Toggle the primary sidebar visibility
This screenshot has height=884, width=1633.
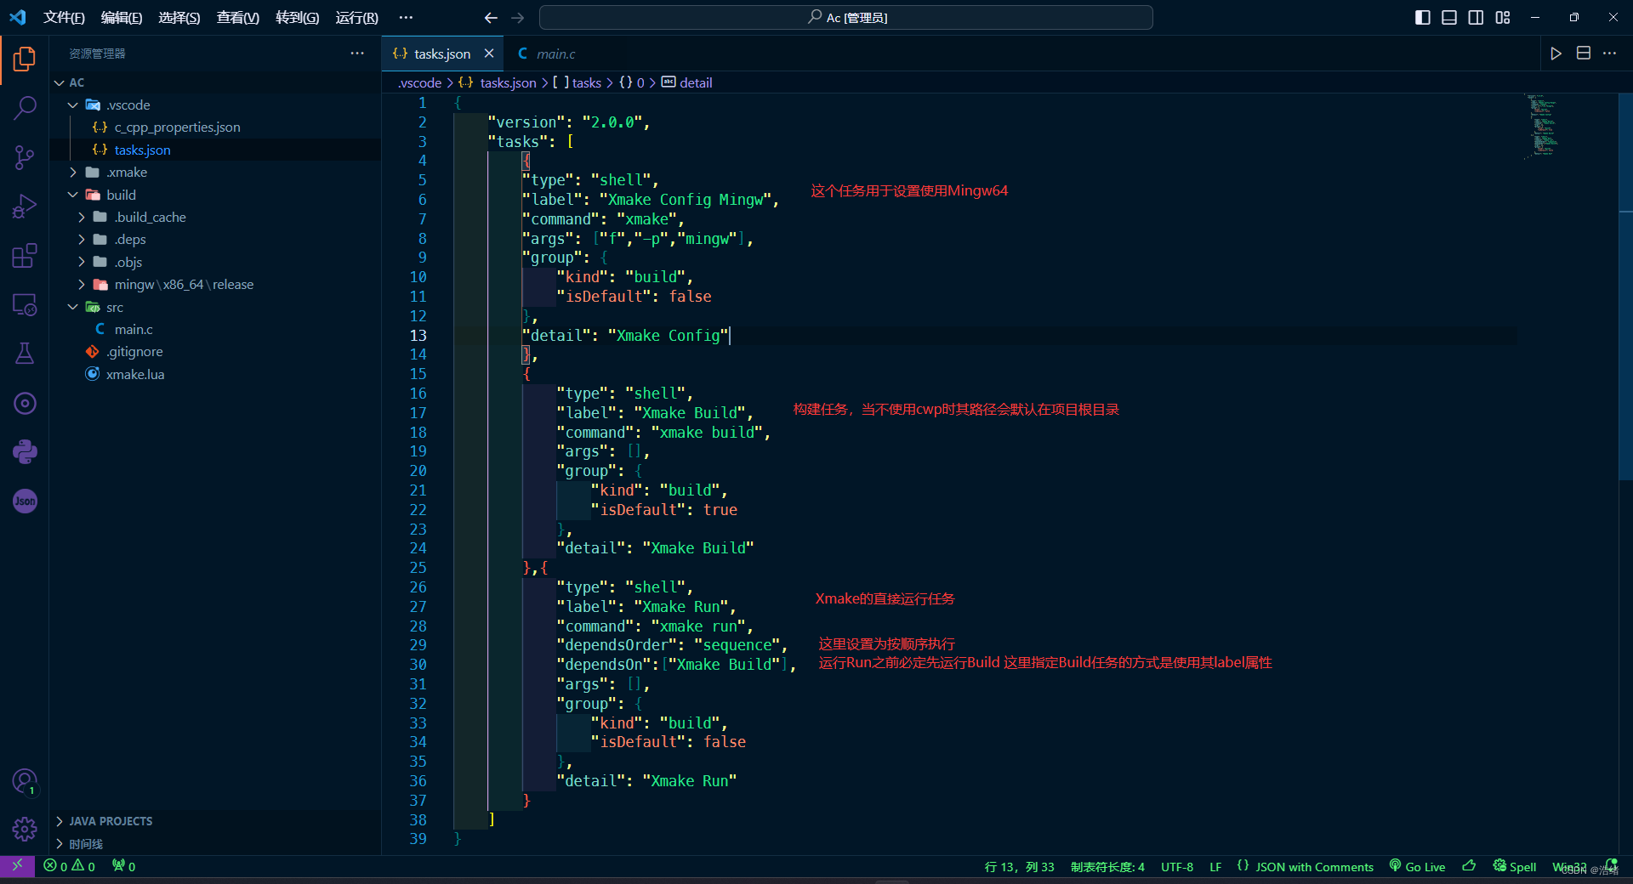[x=1421, y=17]
